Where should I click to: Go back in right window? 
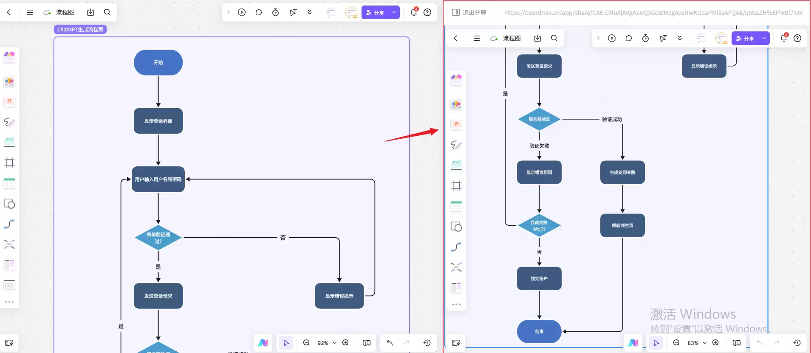point(456,38)
